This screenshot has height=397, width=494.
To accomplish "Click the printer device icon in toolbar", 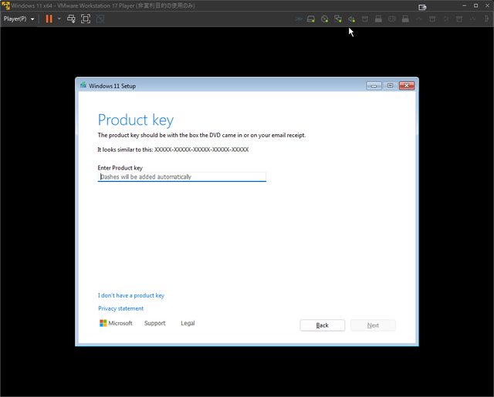I will click(x=378, y=19).
